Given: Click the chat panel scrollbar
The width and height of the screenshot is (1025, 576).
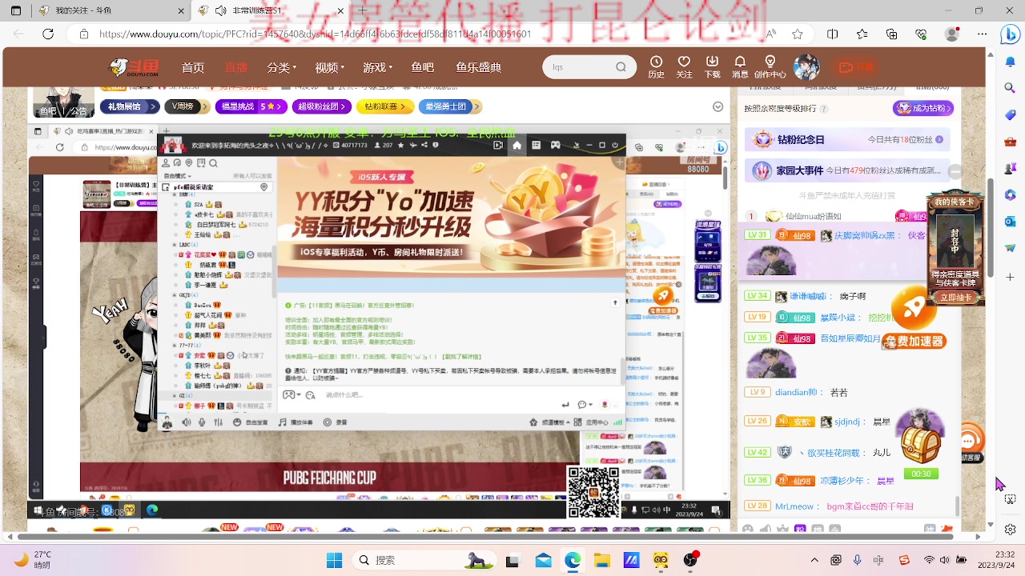Looking at the screenshot, I should coord(959,506).
